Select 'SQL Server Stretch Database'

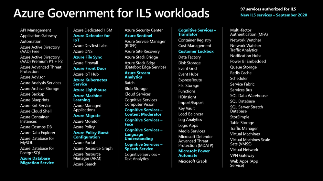coord(246,109)
